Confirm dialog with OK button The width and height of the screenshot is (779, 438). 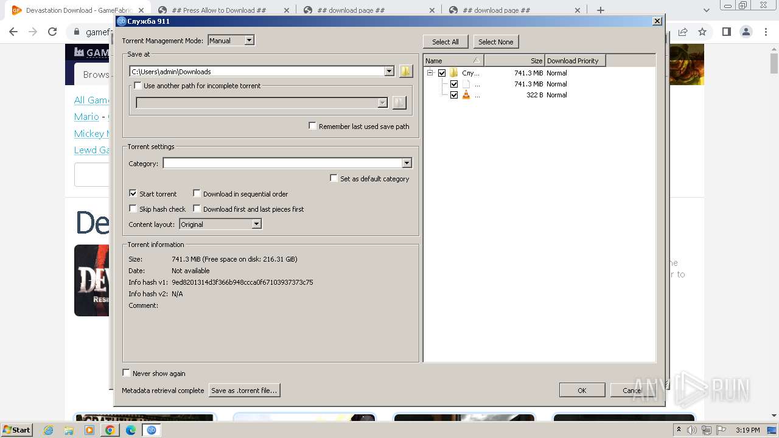pos(582,390)
